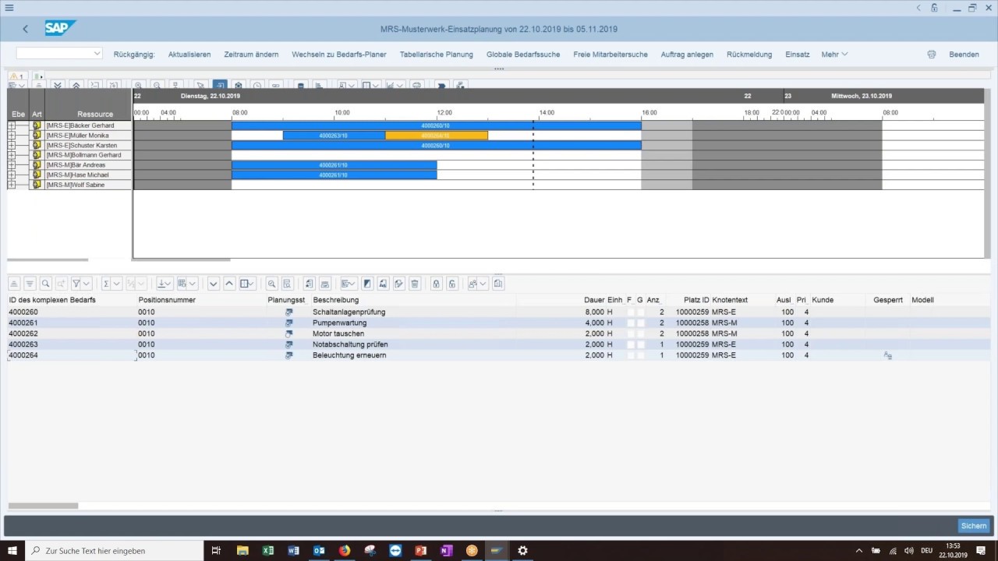This screenshot has width=998, height=561.
Task: Open Tabellarische Planung
Action: 437,55
